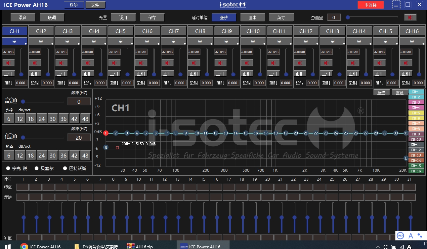Click the H high-pass marker on graph
427x249 pixels.
[x=106, y=147]
